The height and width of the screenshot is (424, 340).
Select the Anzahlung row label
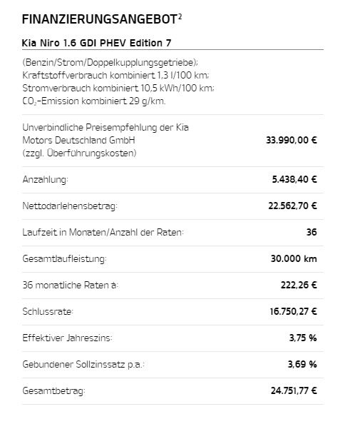click(46, 180)
